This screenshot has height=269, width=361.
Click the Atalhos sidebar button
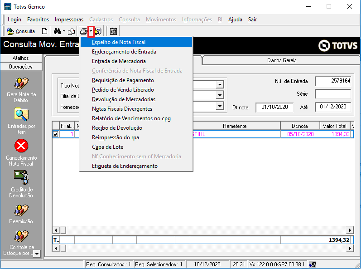pyautogui.click(x=21, y=58)
